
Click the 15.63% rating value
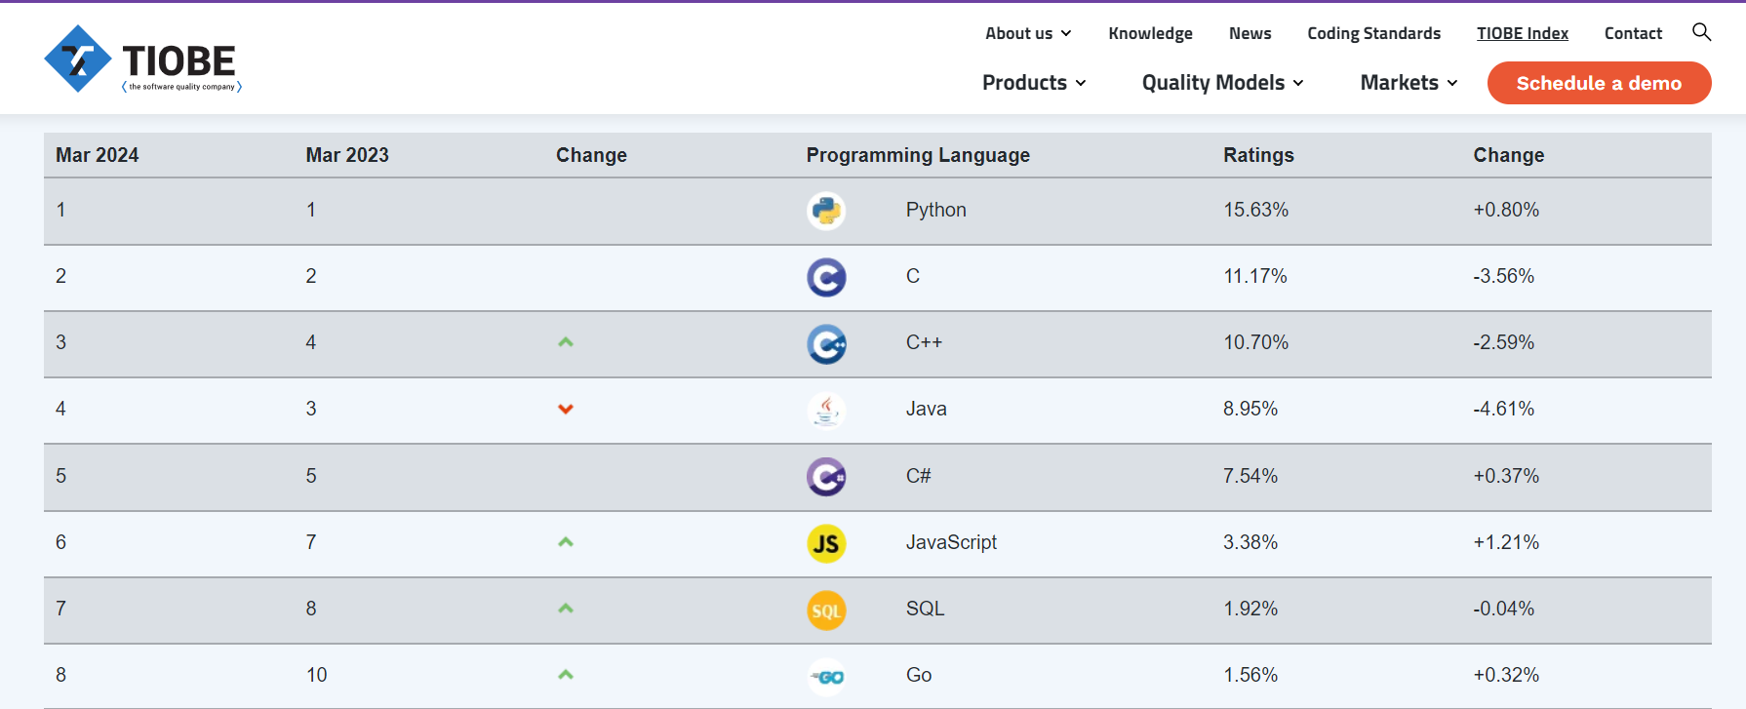click(1255, 210)
